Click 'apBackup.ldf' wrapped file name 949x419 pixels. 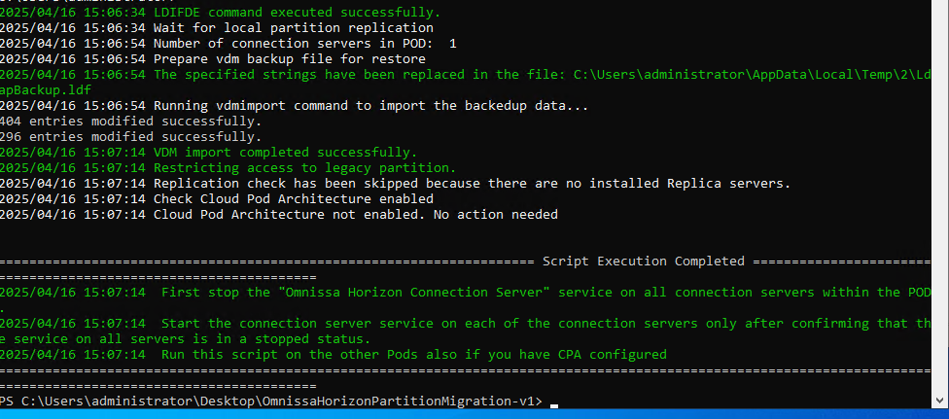(x=46, y=90)
